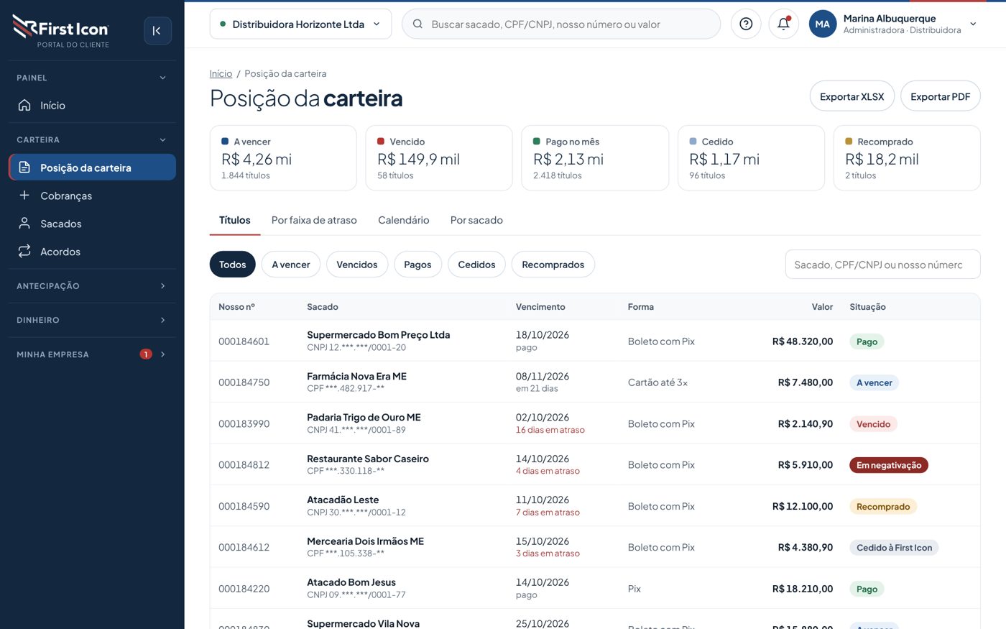Select the Todos filter chip

233,265
